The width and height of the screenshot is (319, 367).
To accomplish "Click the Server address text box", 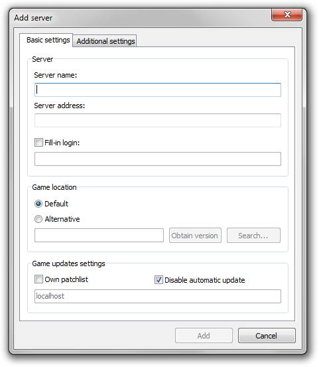I will click(158, 121).
